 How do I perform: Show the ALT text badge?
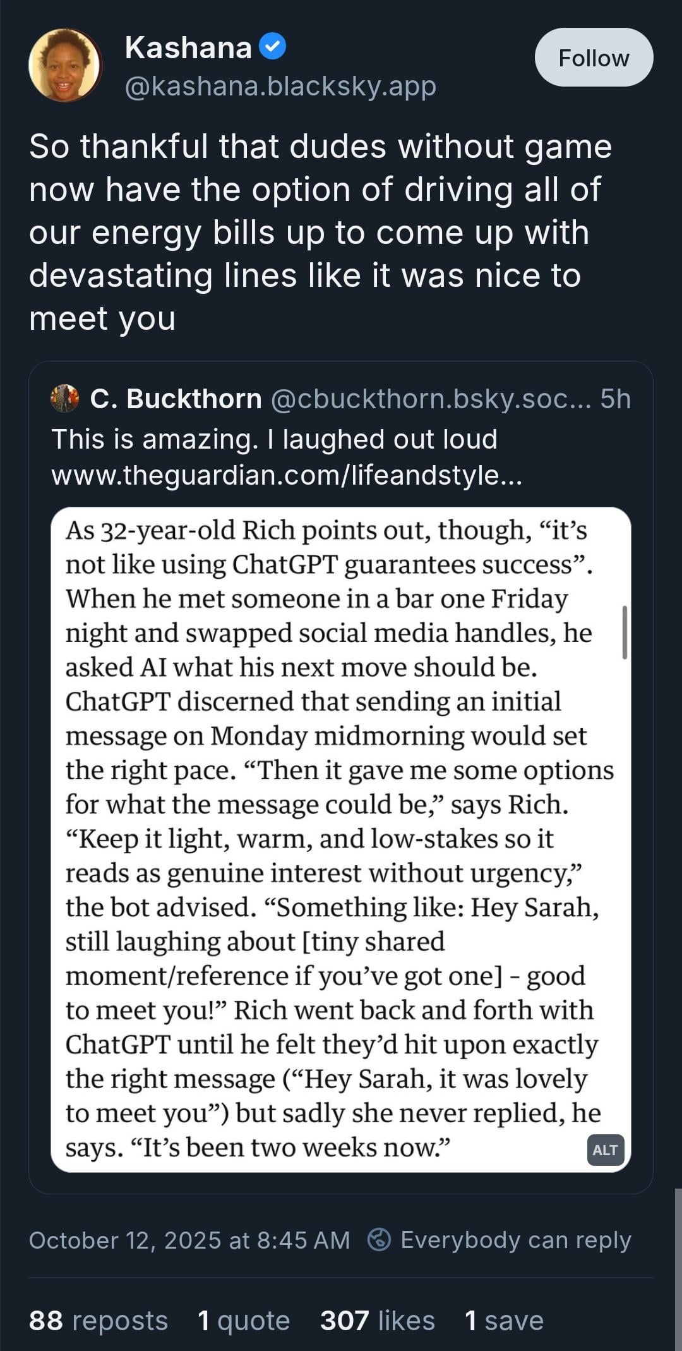pos(605,1149)
